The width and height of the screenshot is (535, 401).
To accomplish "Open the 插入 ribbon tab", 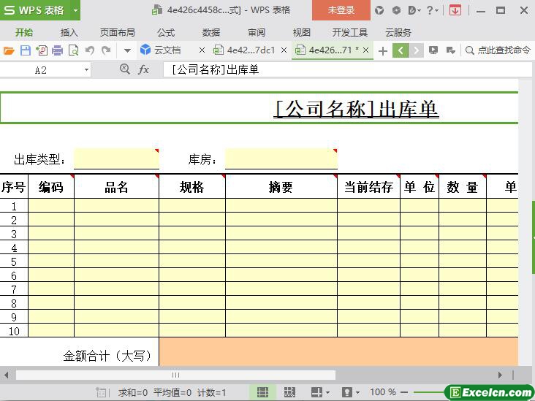I will pyautogui.click(x=69, y=32).
